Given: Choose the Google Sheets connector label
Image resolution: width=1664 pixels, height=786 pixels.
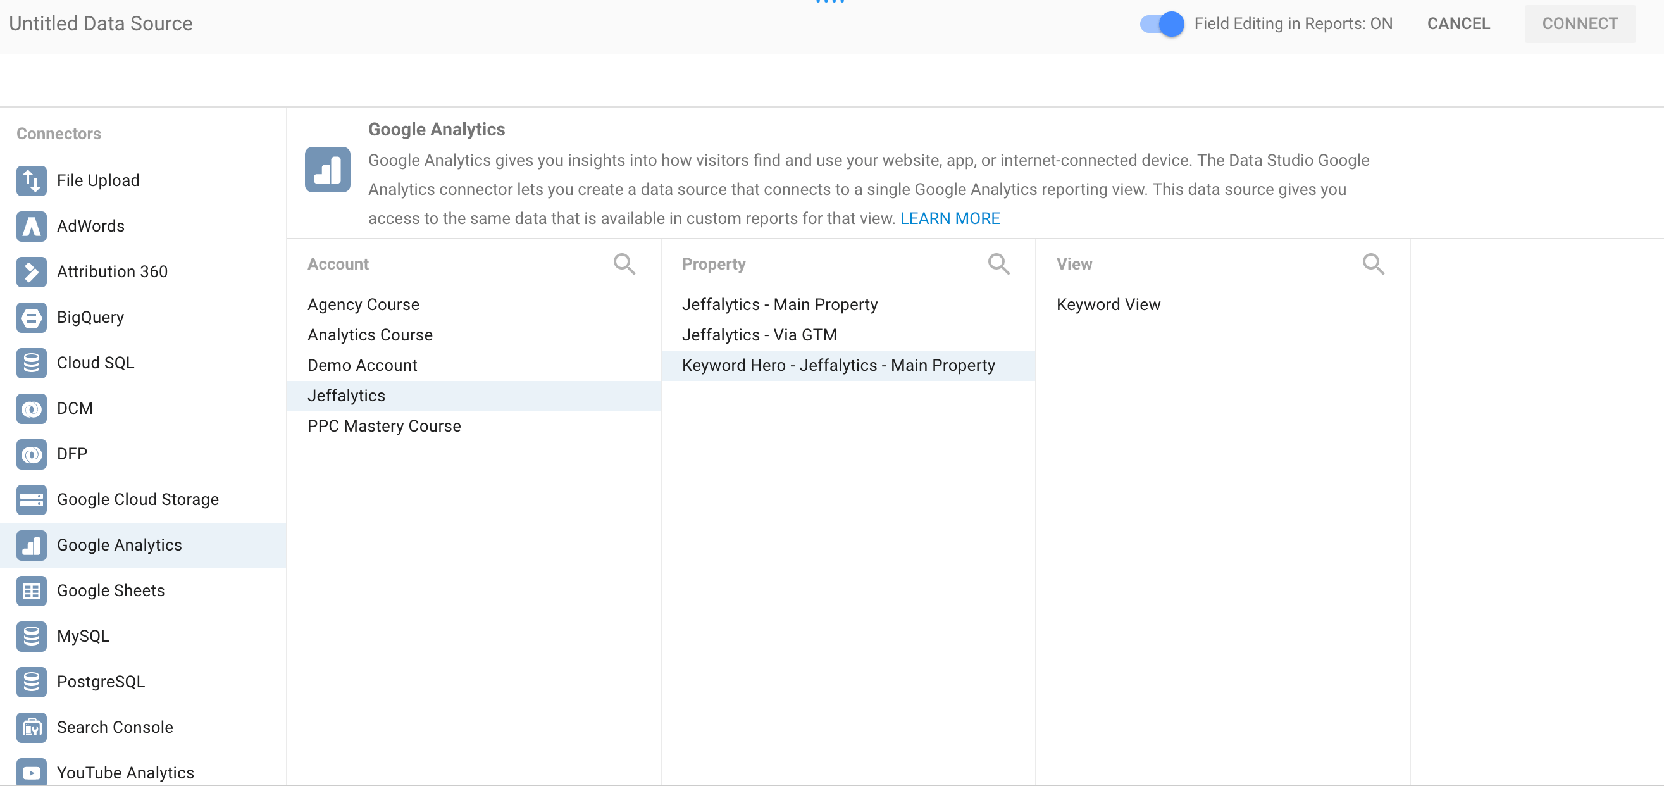Looking at the screenshot, I should click(x=111, y=591).
